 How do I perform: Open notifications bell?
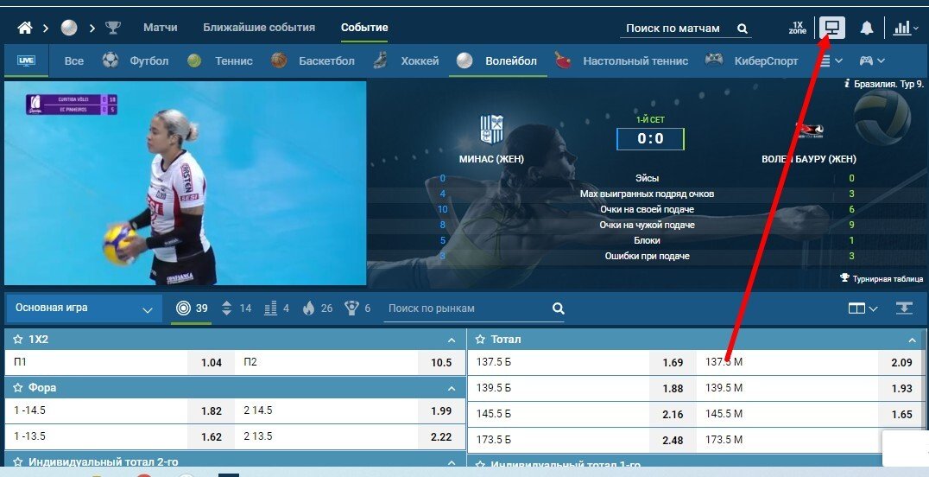(867, 29)
